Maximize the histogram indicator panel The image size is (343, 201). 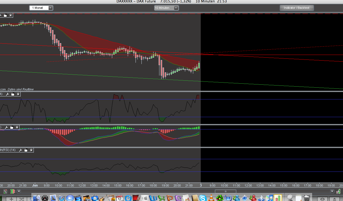pos(12,128)
